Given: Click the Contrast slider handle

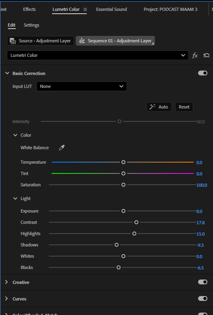Looking at the screenshot, I should click(x=136, y=222).
